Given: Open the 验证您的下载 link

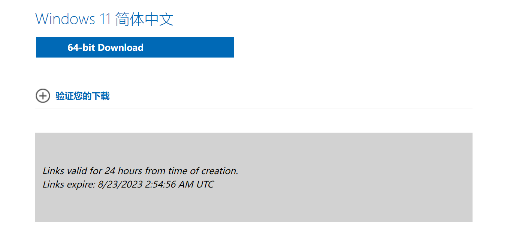Looking at the screenshot, I should click(82, 96).
